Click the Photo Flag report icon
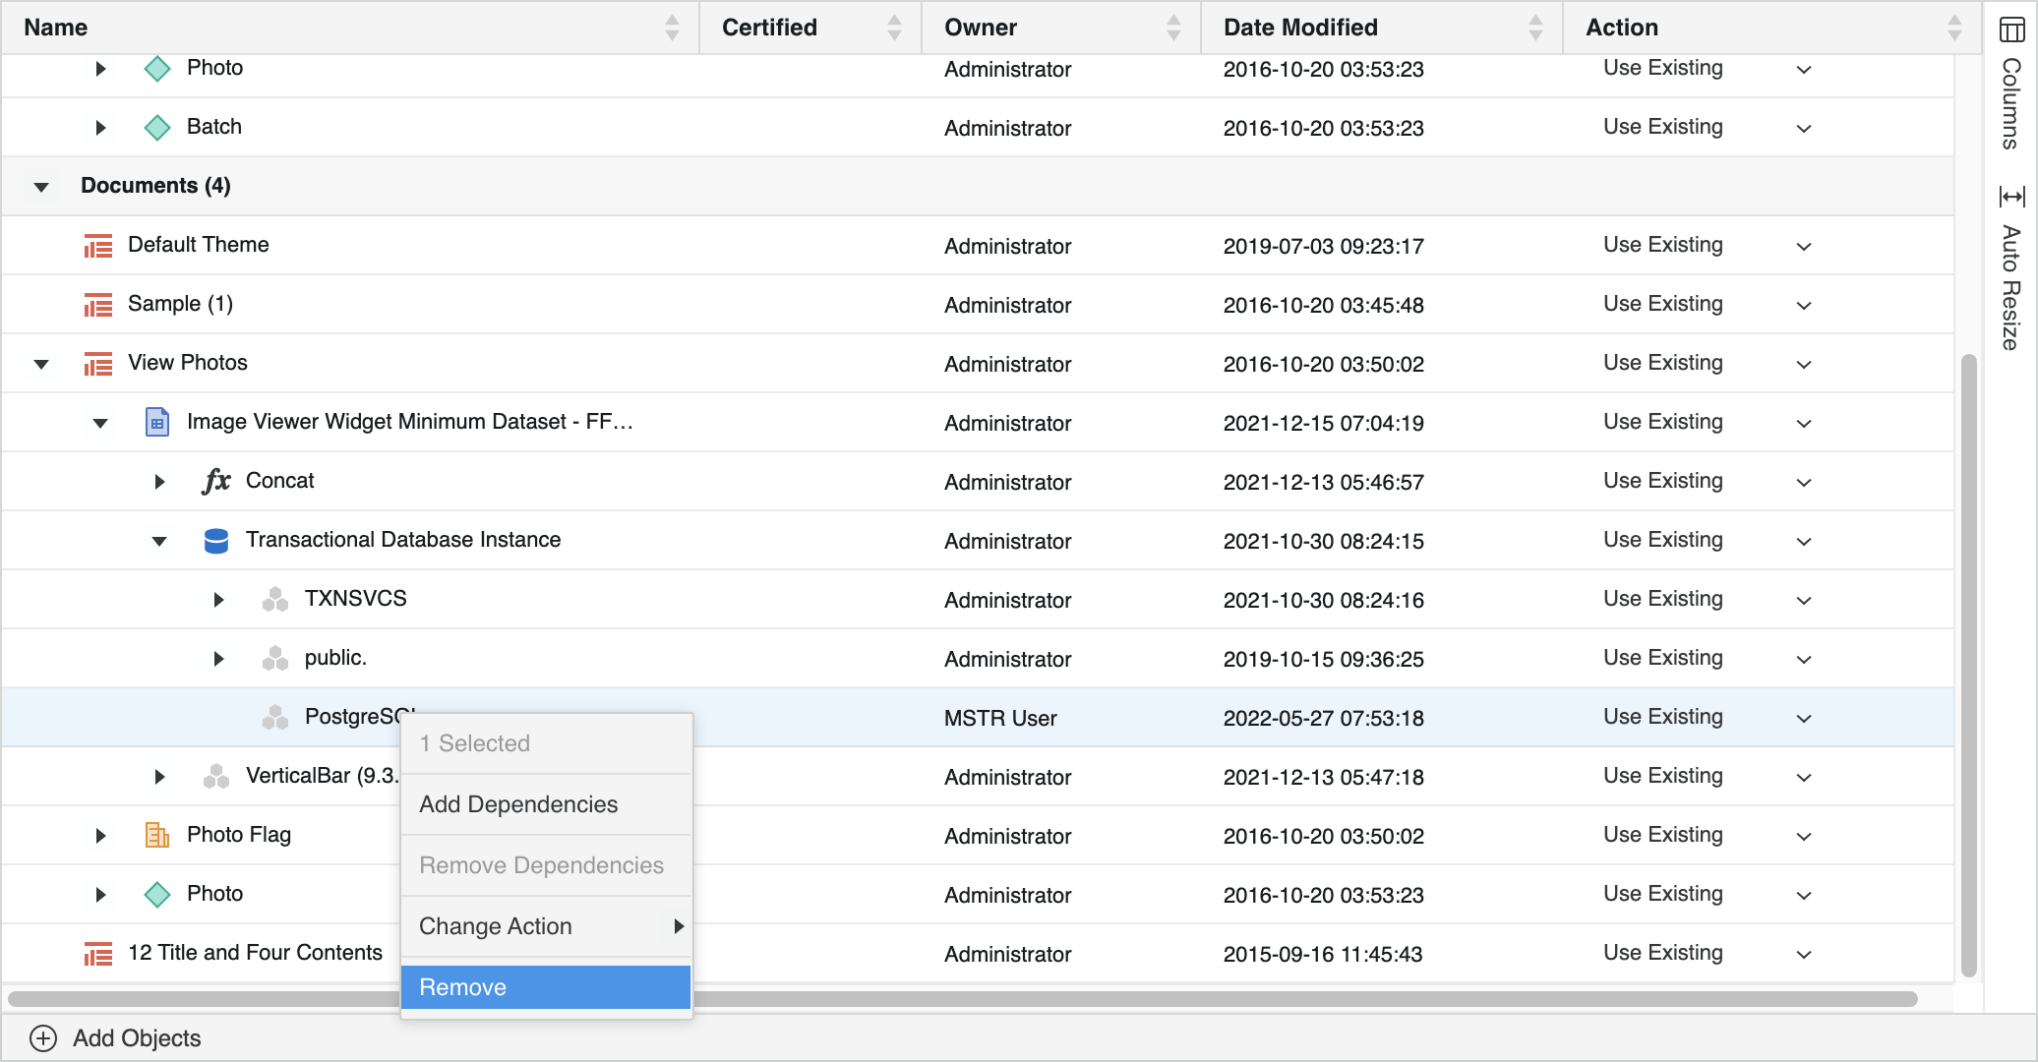Viewport: 2038px width, 1062px height. 156,836
